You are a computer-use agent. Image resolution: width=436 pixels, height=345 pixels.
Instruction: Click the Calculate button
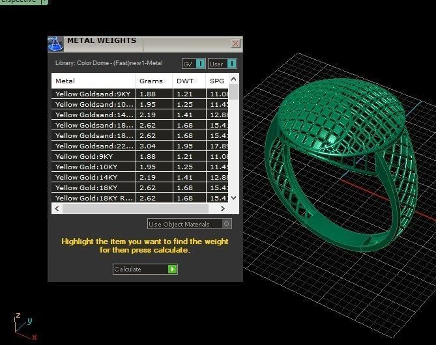(x=145, y=269)
